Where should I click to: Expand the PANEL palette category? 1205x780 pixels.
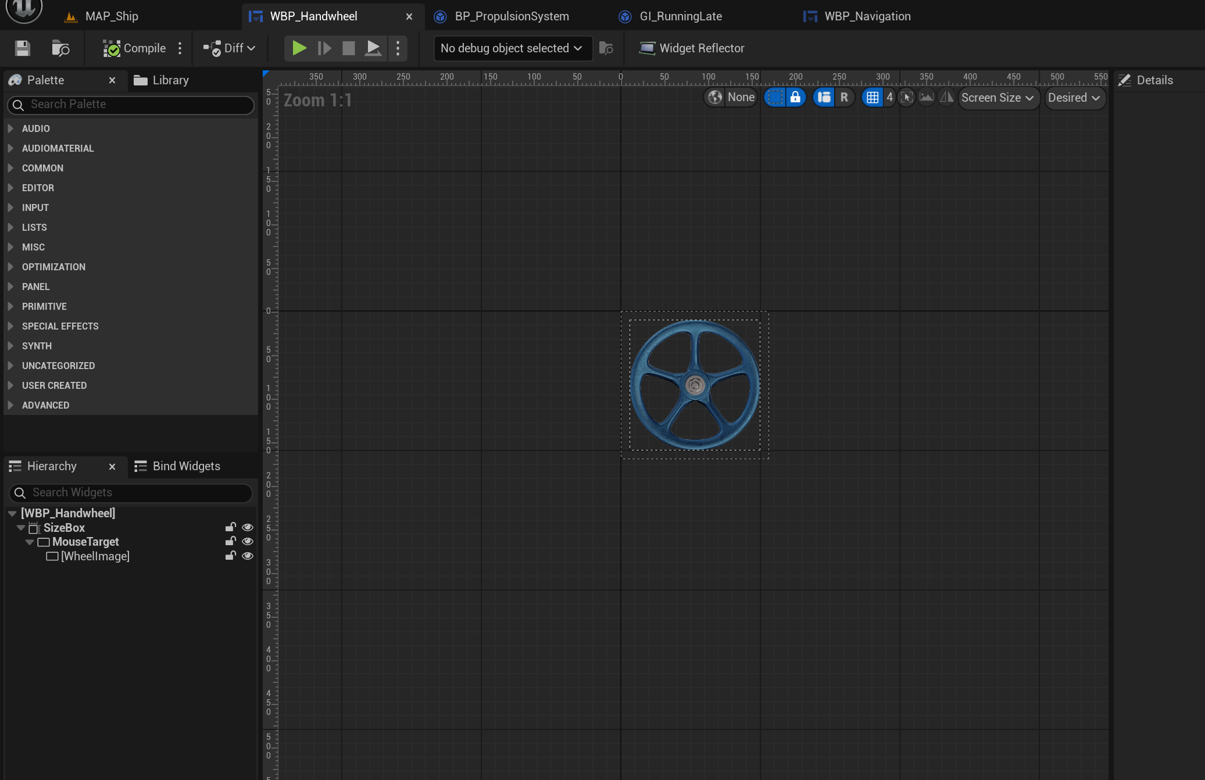10,287
